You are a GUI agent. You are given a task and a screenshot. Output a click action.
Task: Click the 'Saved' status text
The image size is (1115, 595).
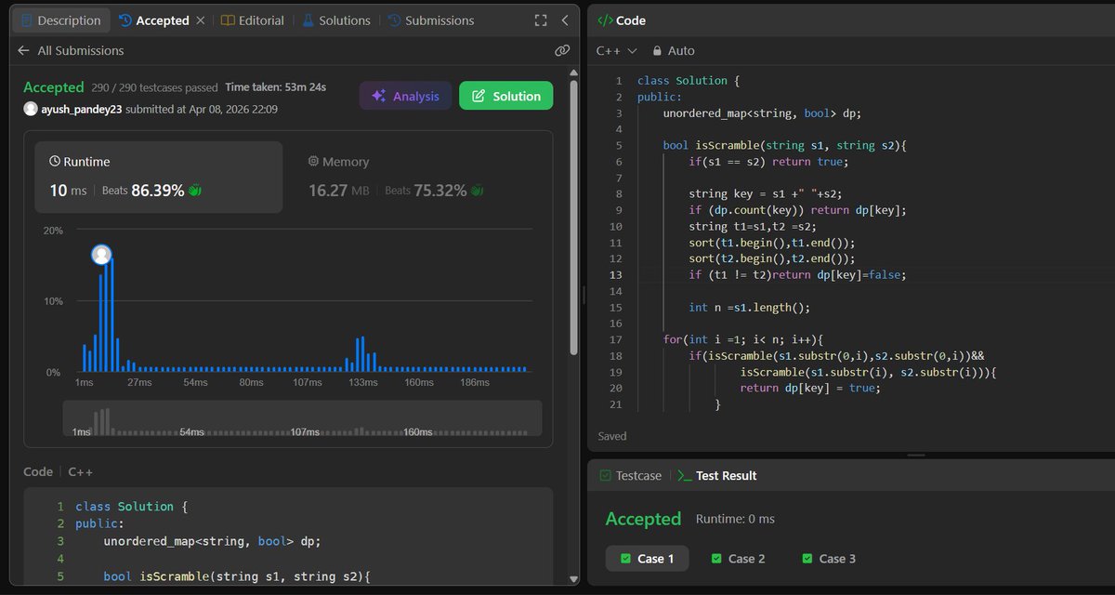(x=612, y=436)
